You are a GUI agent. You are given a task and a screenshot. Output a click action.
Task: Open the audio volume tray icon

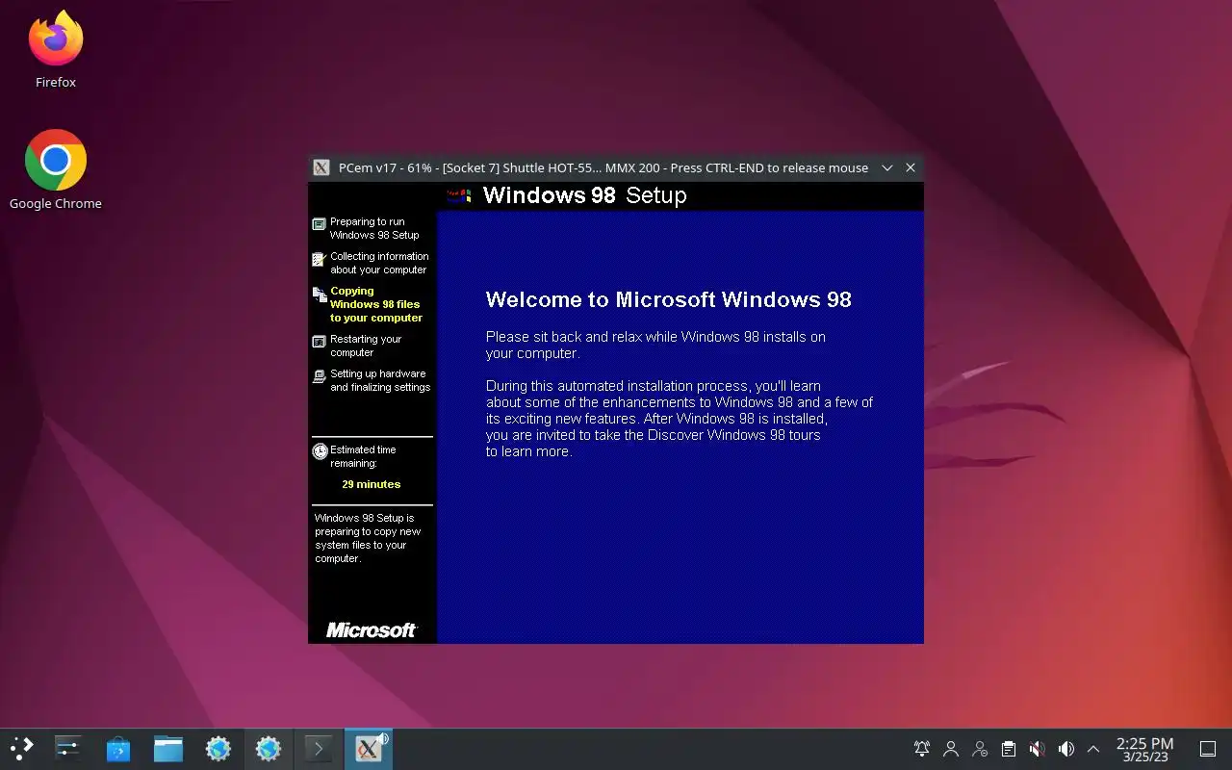click(1065, 749)
